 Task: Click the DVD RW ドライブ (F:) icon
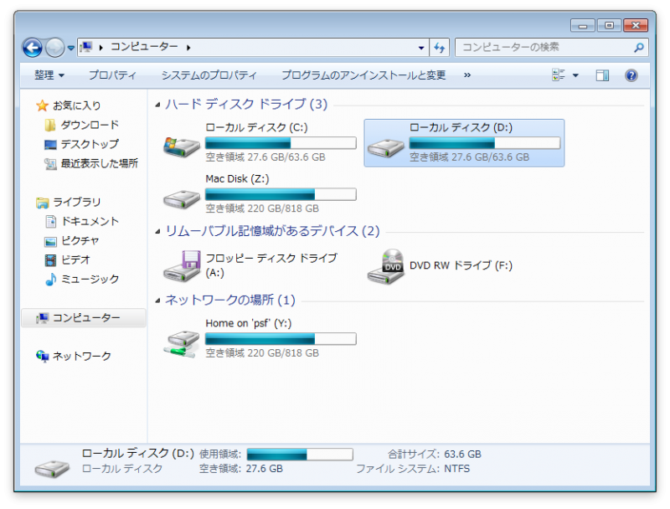[386, 266]
